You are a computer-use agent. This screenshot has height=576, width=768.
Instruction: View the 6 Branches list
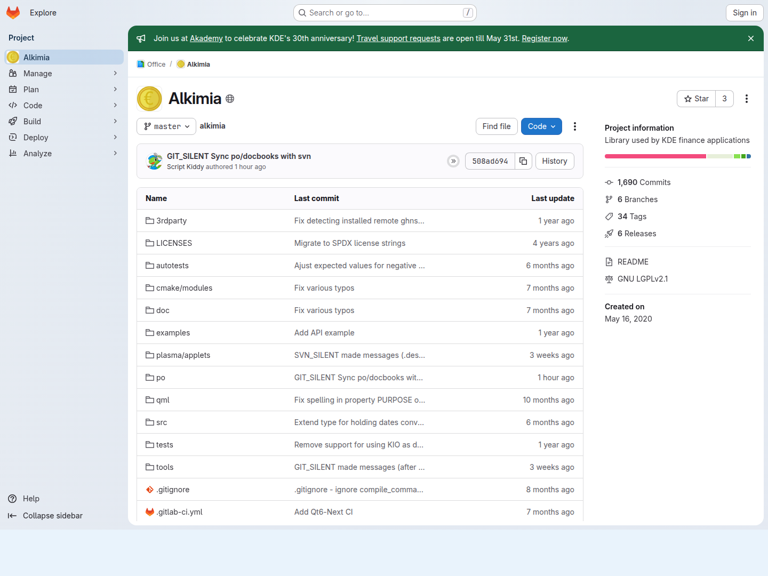click(637, 199)
